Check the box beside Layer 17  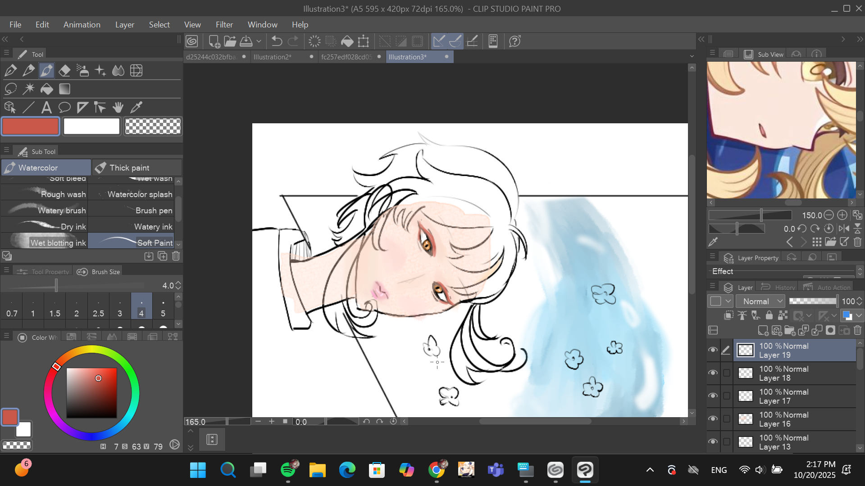click(727, 396)
